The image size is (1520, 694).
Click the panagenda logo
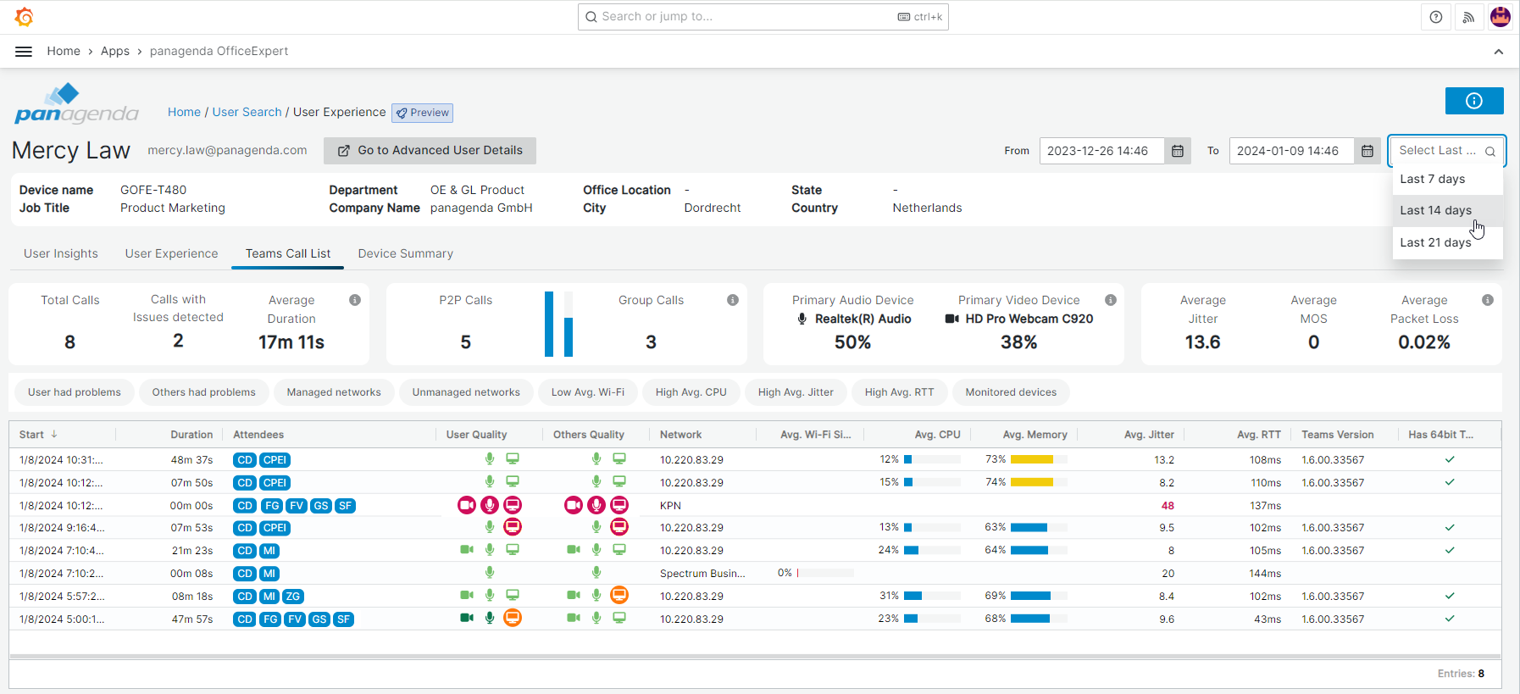pyautogui.click(x=76, y=105)
